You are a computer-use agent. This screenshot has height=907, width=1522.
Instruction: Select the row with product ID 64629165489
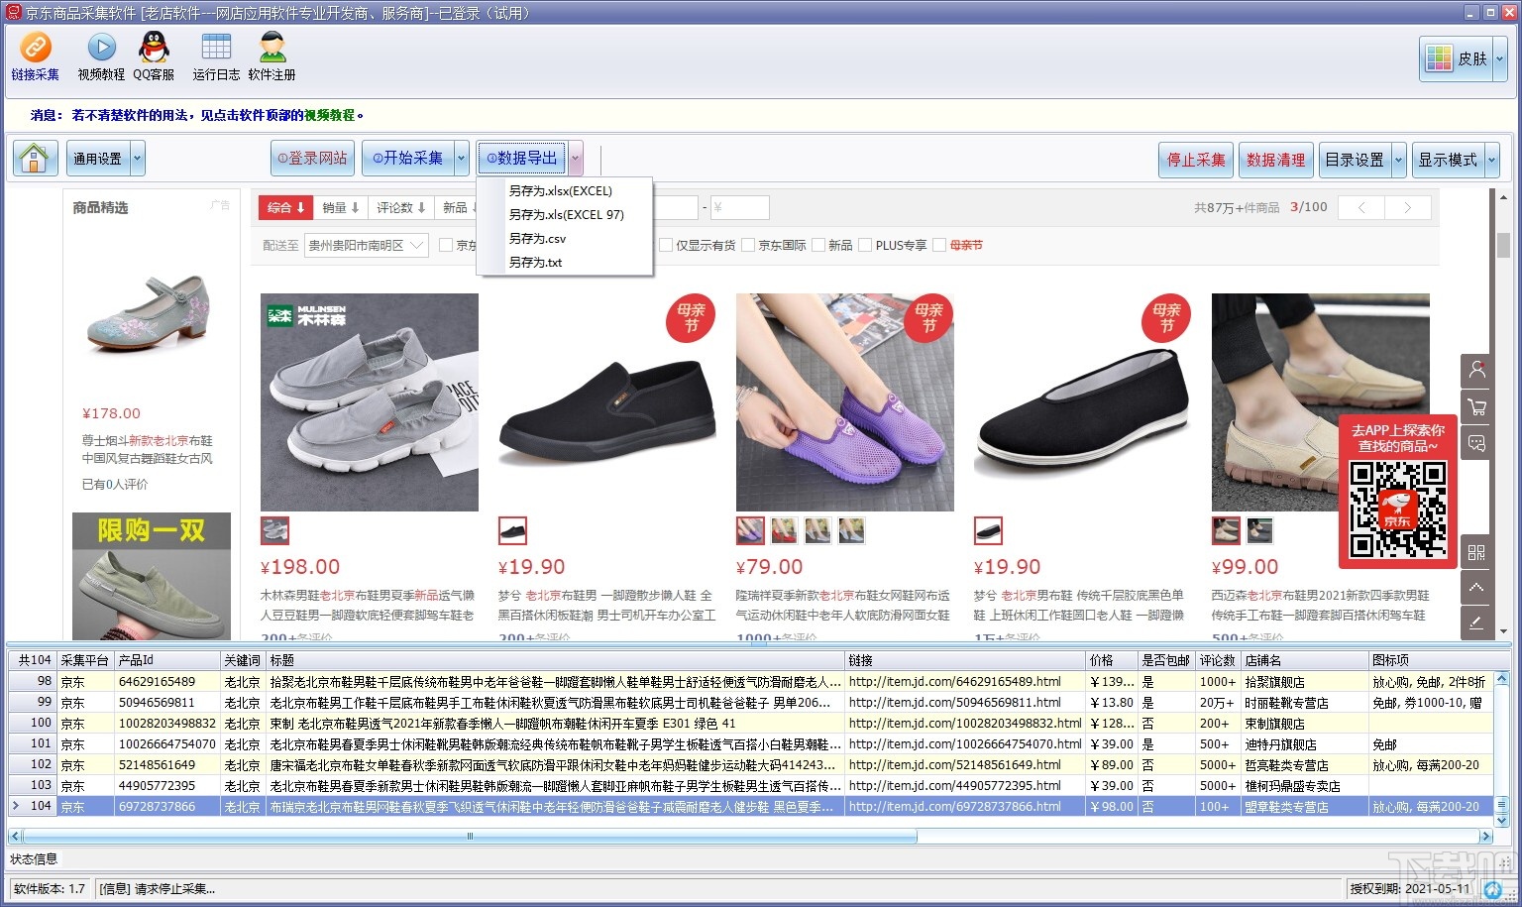(x=752, y=682)
